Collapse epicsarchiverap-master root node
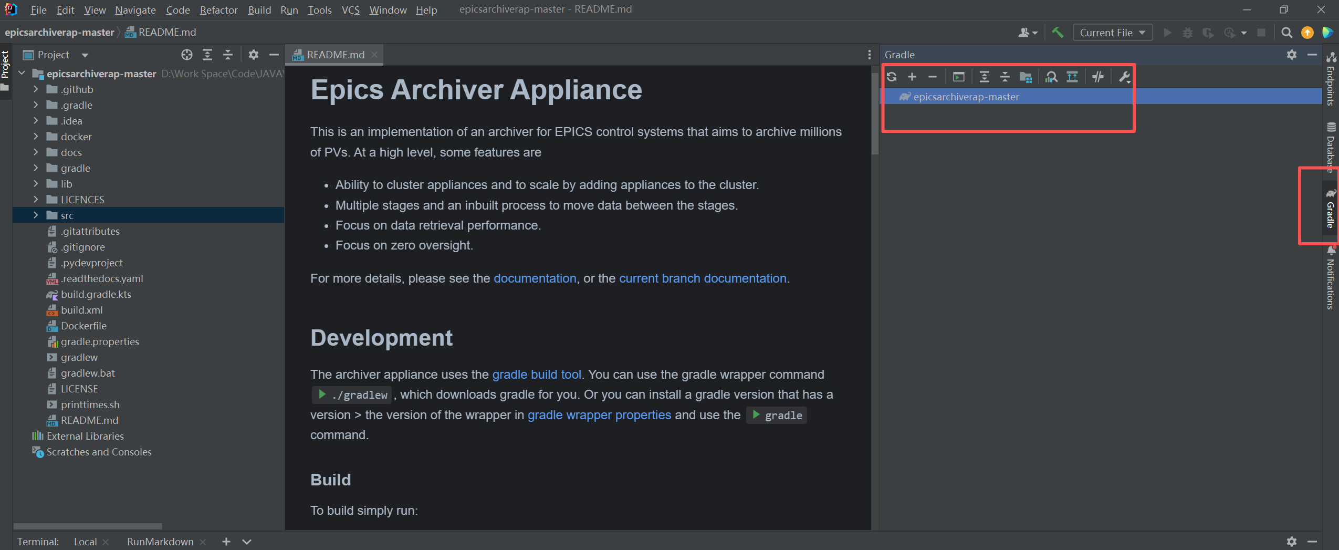This screenshot has width=1339, height=550. coord(22,74)
